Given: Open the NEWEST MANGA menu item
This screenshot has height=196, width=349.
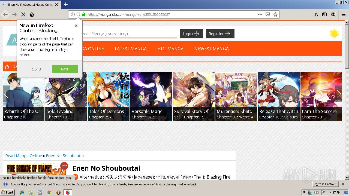Looking at the screenshot, I should coord(212,49).
